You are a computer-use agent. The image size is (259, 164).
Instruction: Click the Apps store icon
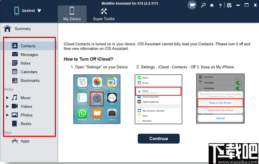click(15, 141)
